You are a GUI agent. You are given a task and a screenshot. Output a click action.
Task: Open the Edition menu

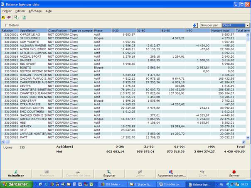(20, 11)
